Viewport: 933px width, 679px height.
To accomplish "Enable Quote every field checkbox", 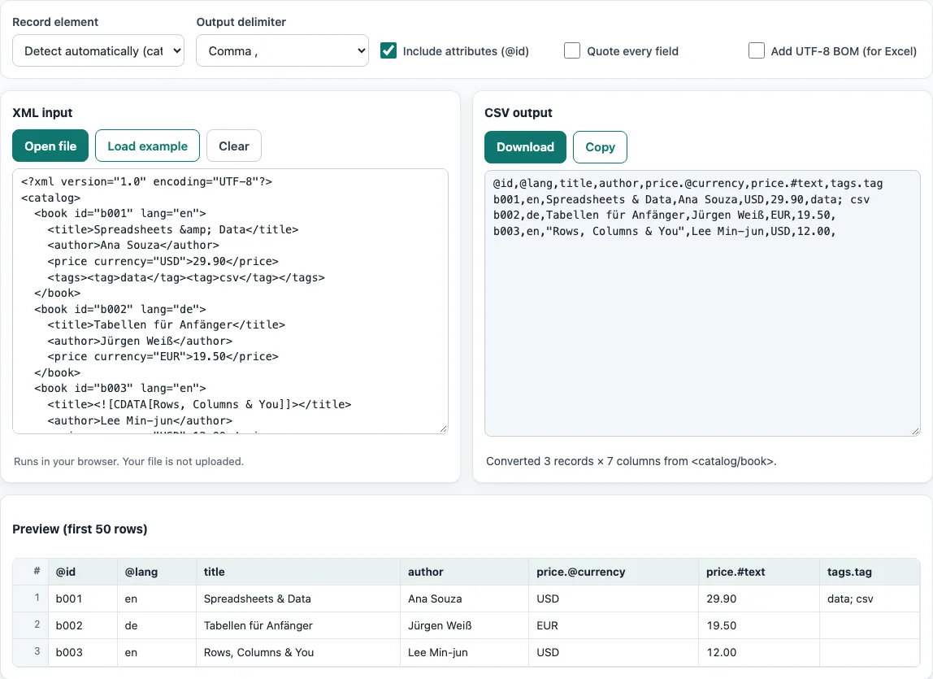I will pos(572,50).
